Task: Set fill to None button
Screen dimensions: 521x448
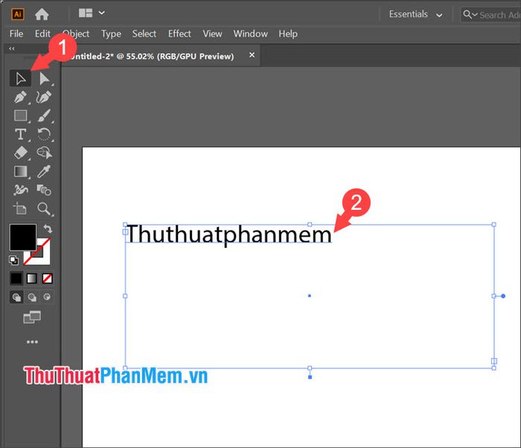Action: tap(47, 278)
